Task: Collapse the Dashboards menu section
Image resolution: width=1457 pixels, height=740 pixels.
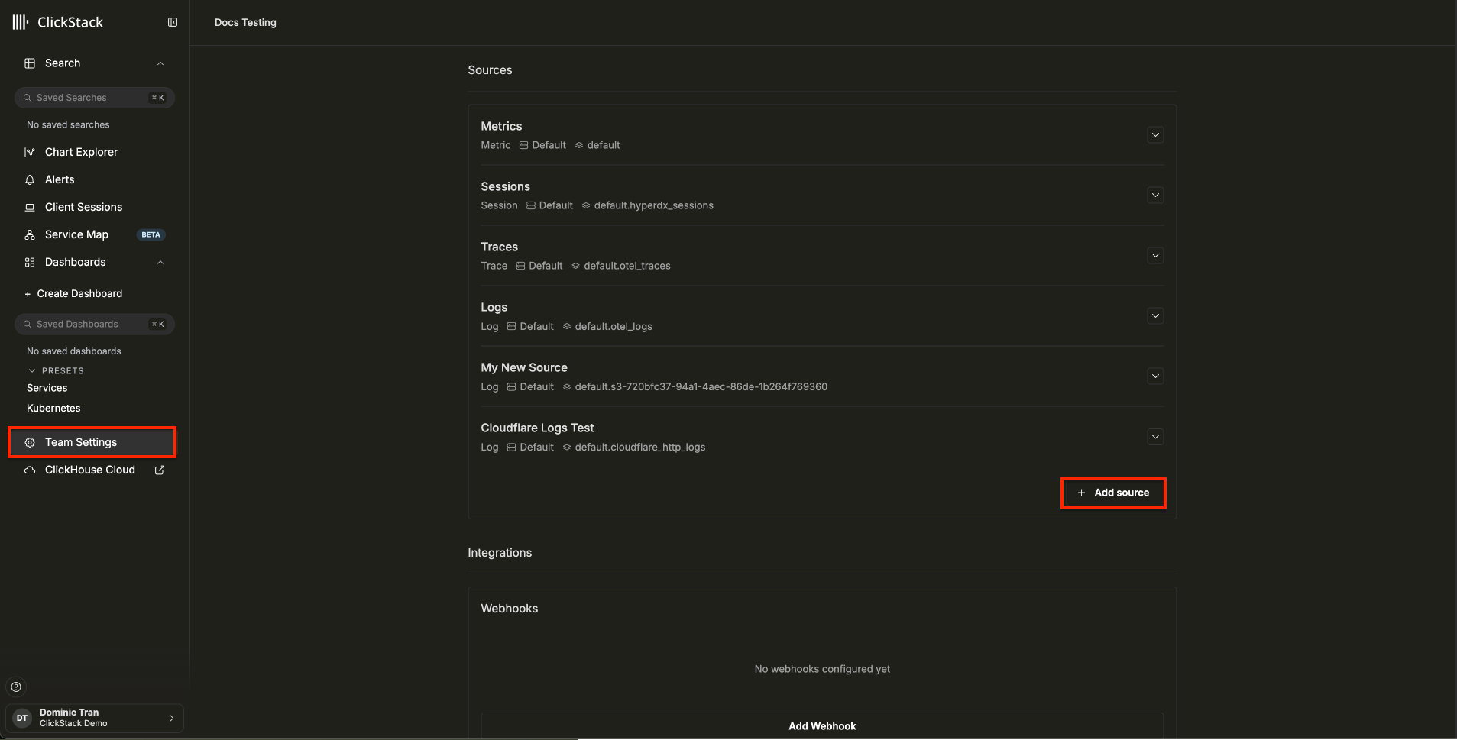Action: tap(160, 263)
